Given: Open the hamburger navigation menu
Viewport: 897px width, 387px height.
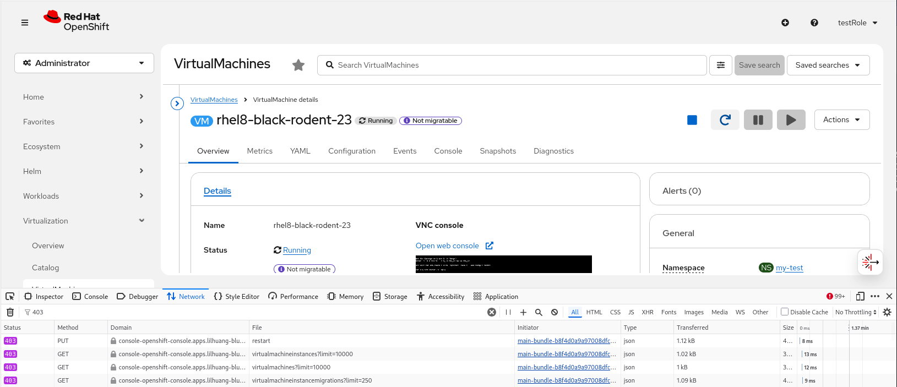Looking at the screenshot, I should click(25, 23).
